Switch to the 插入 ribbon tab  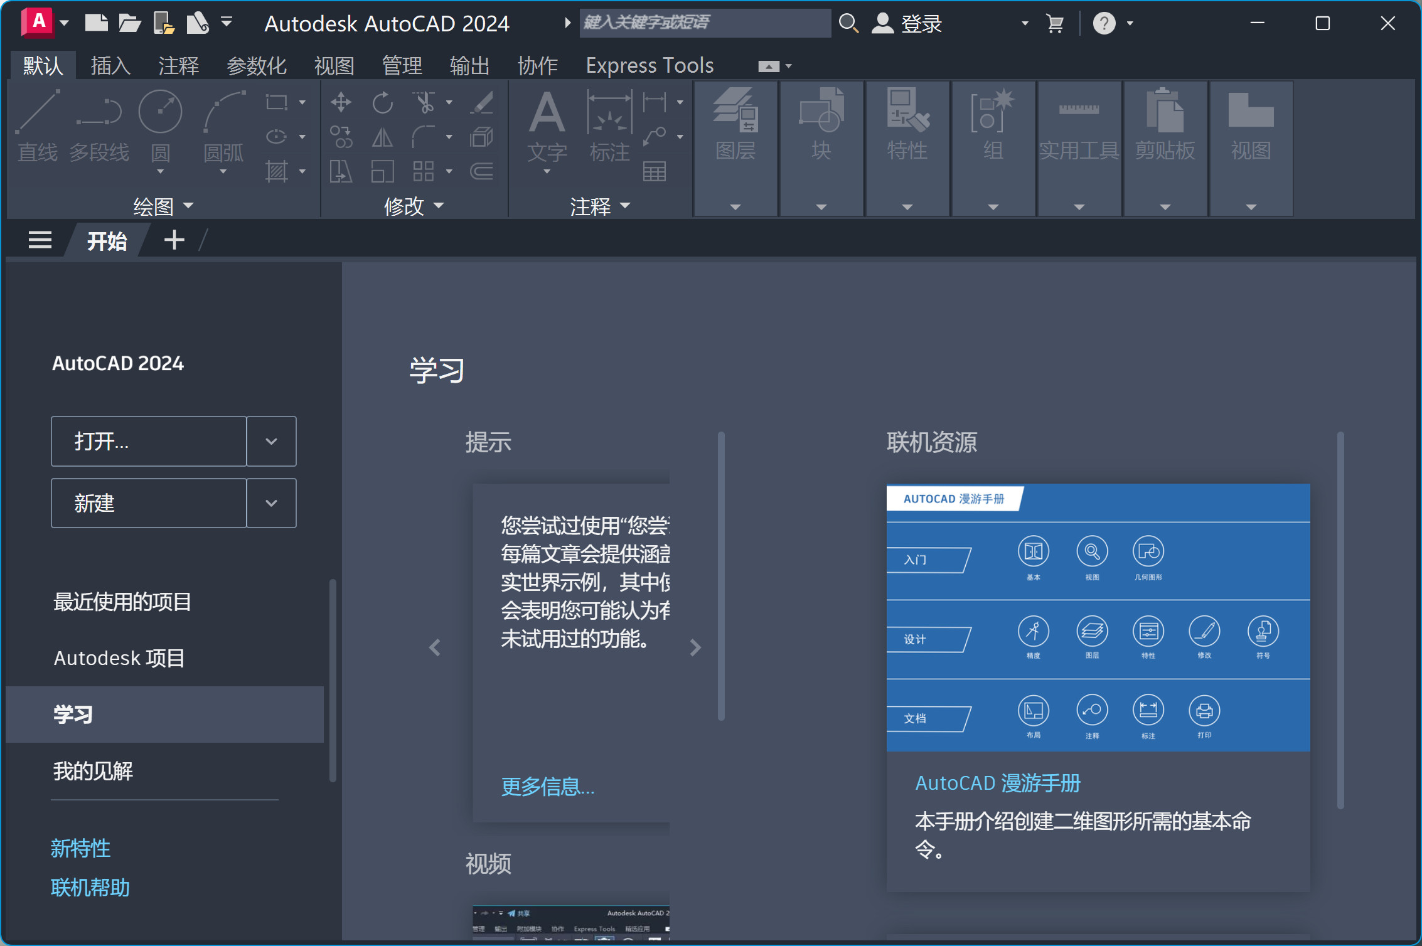click(x=110, y=65)
